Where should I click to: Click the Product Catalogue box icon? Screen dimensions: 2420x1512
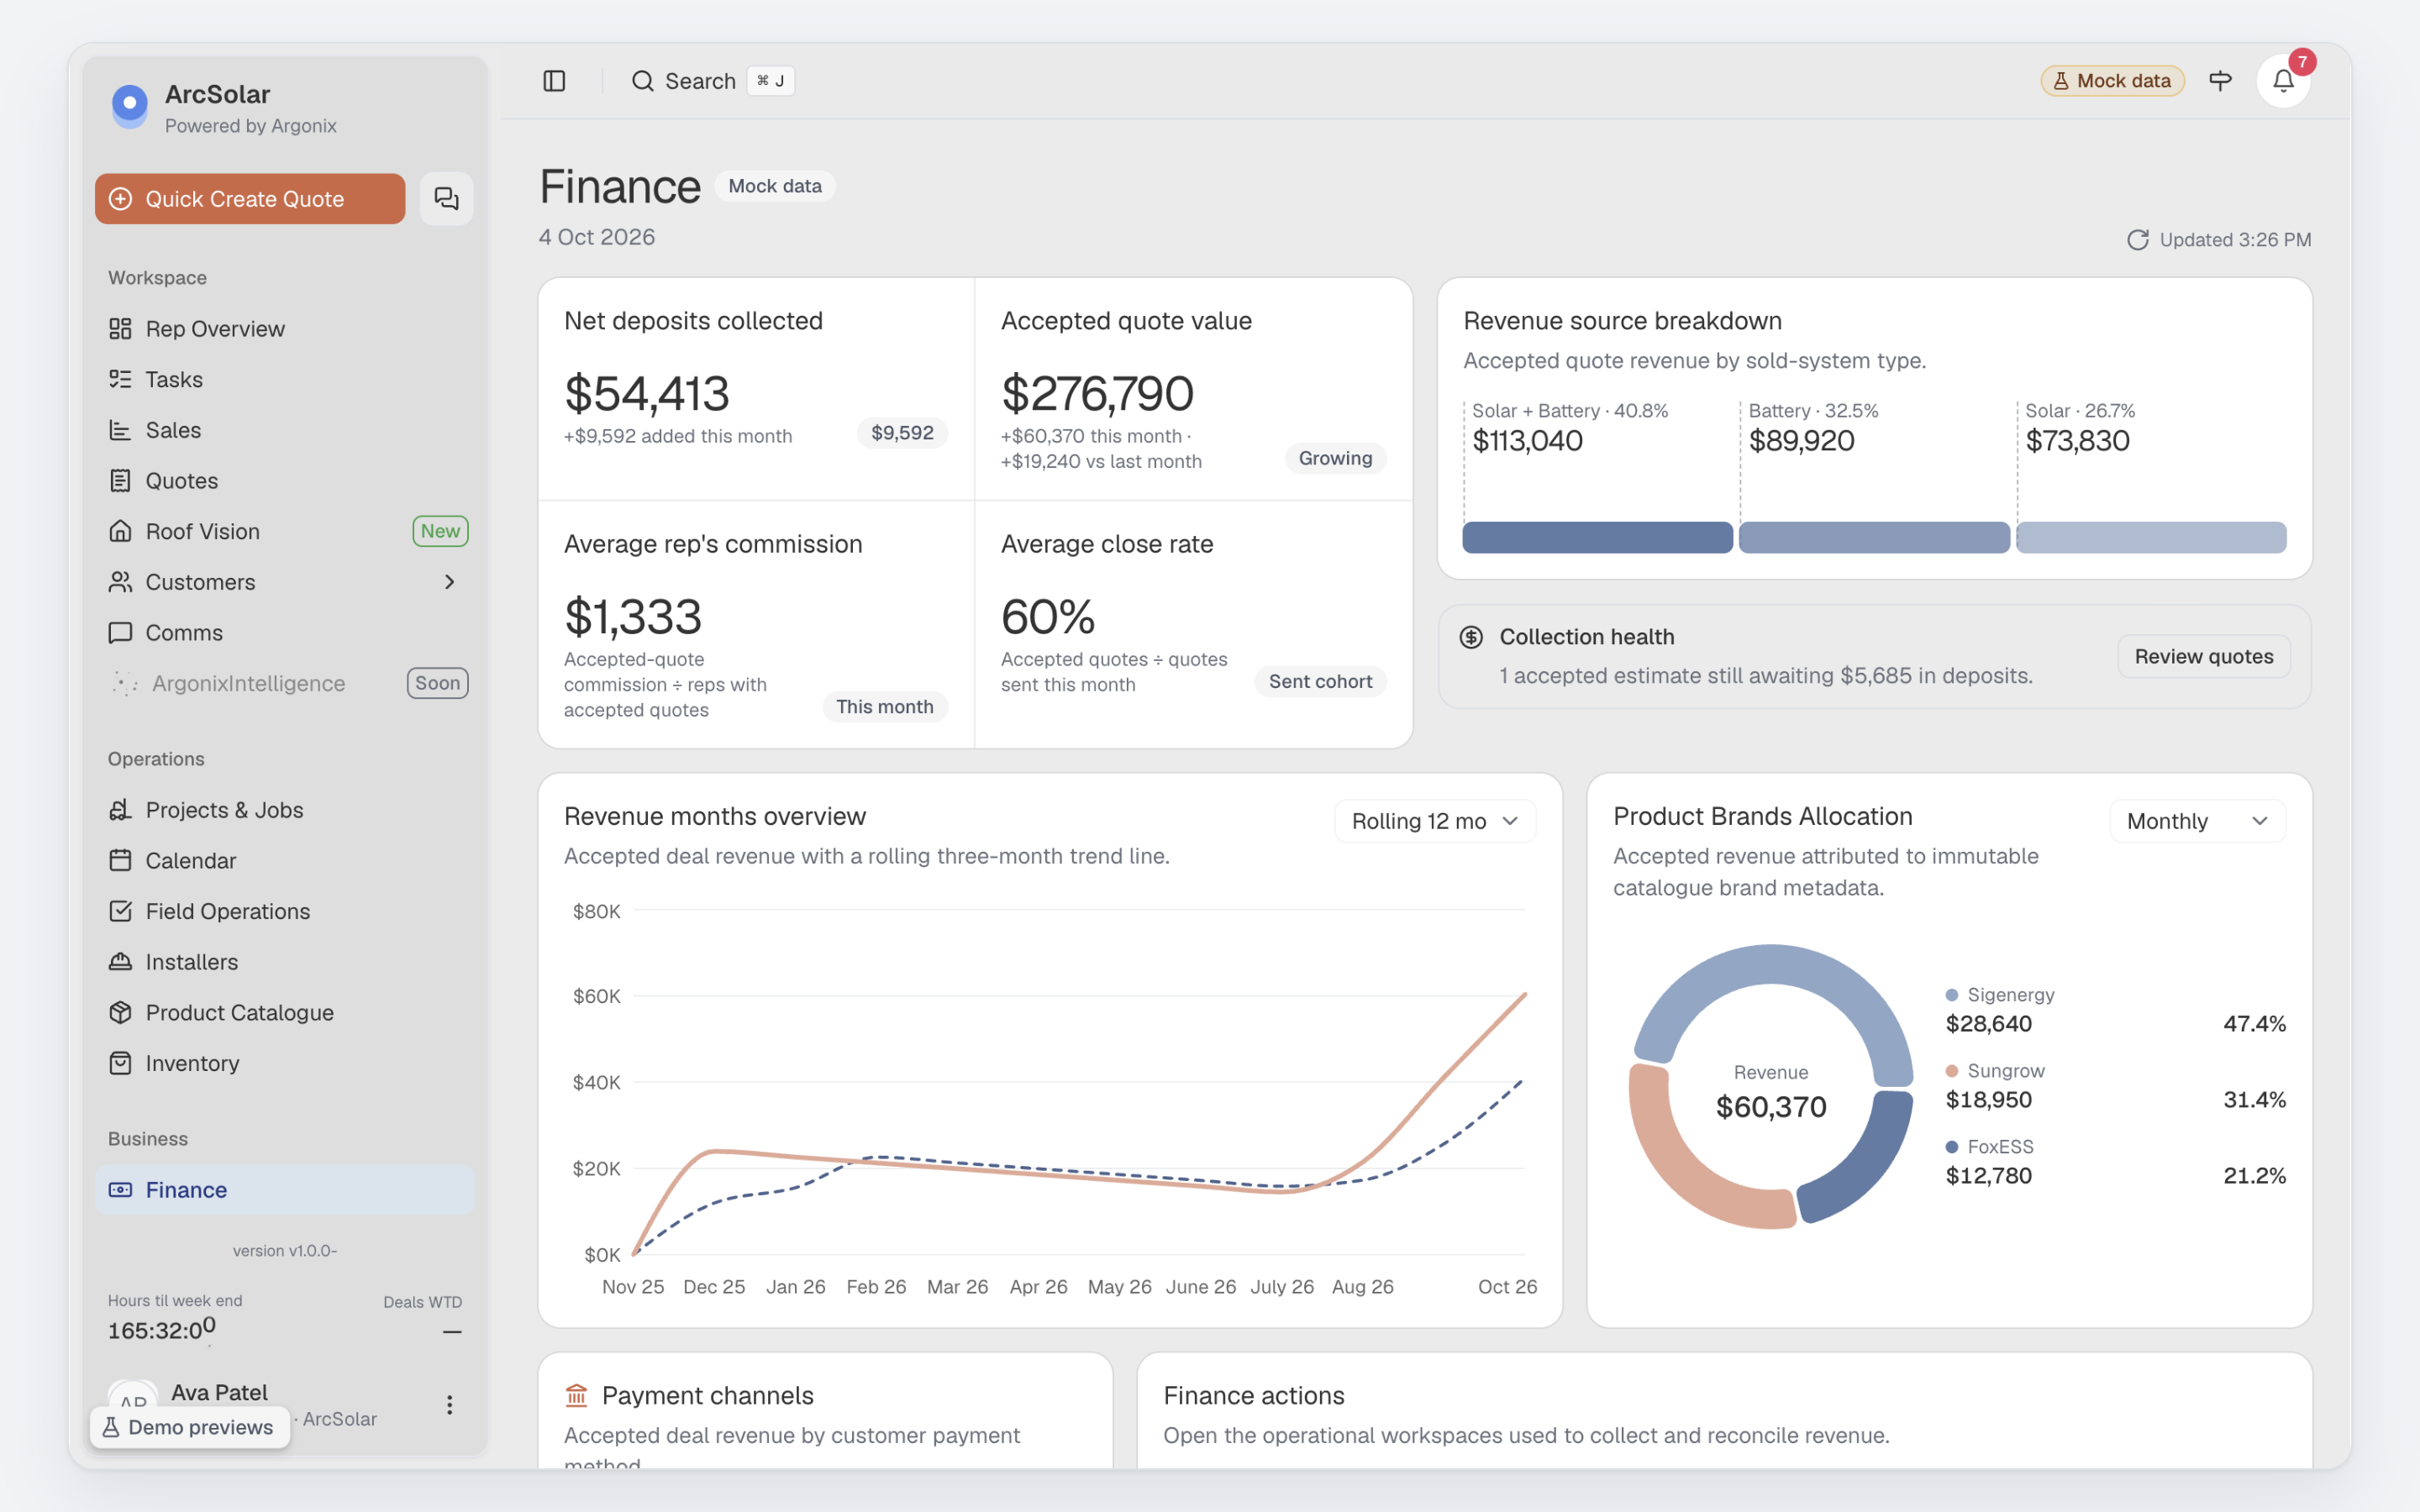coord(120,1012)
